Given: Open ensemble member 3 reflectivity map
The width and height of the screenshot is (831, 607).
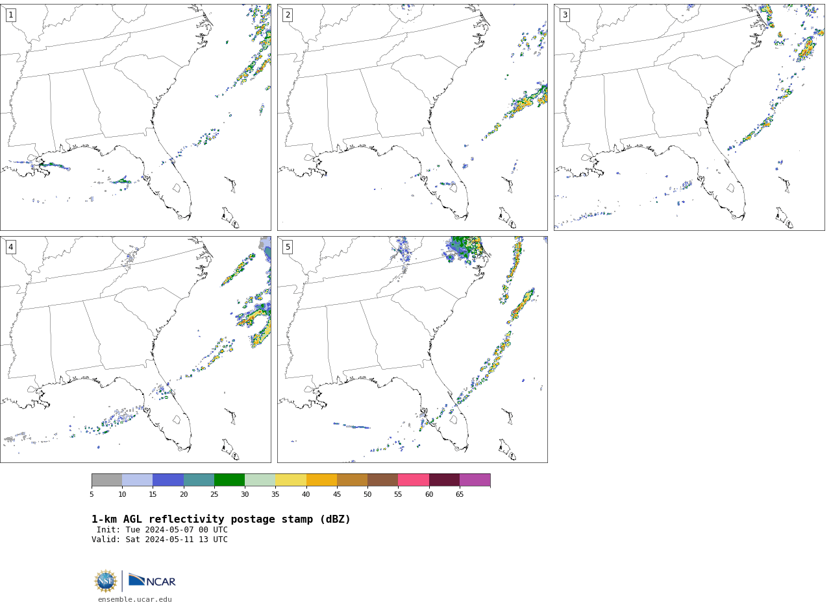Looking at the screenshot, I should click(x=689, y=117).
